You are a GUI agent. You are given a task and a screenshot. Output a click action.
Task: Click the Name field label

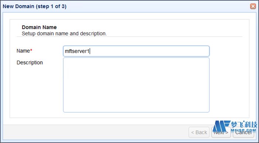click(x=23, y=51)
